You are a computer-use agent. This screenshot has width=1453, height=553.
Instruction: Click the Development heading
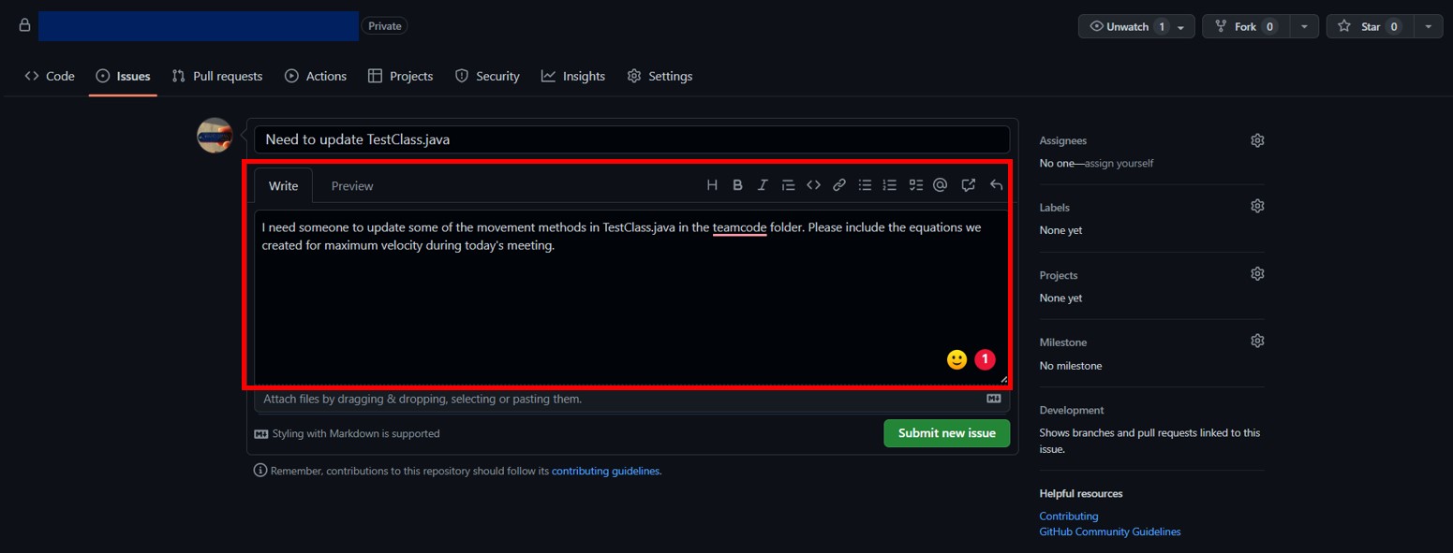(1072, 410)
